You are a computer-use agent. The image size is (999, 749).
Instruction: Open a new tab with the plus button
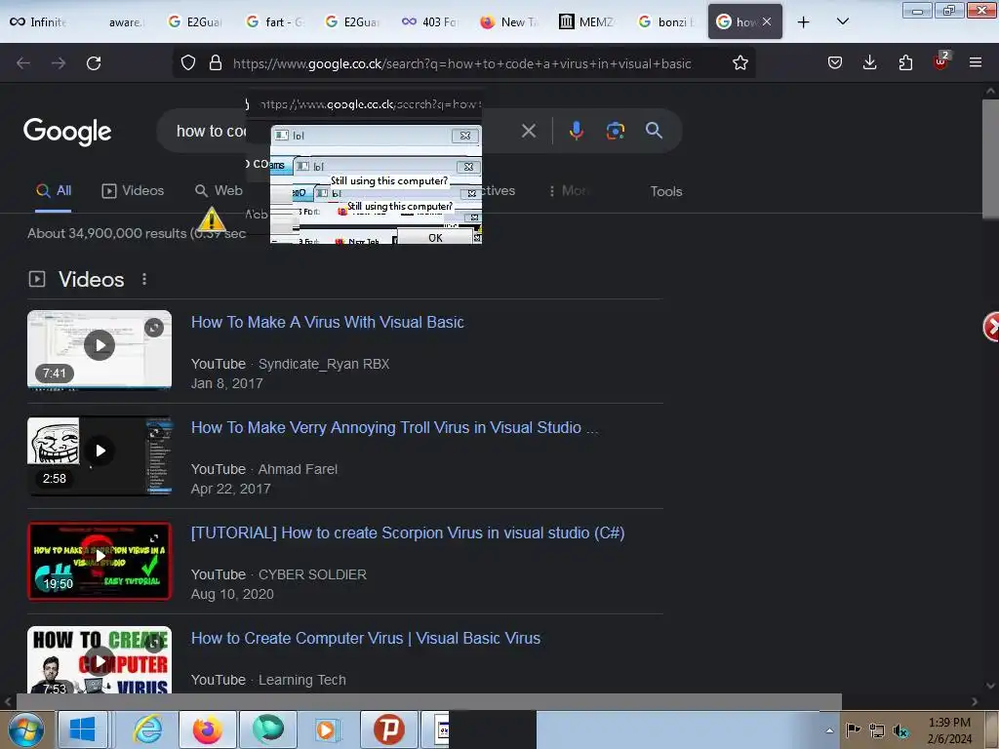pyautogui.click(x=804, y=22)
